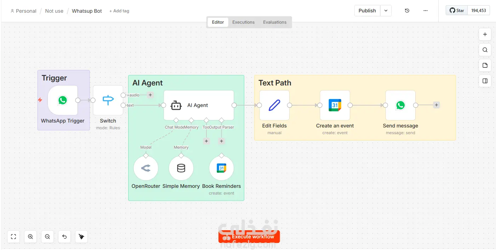The width and height of the screenshot is (496, 250).
Task: Click the Switch text output connector
Action: tap(123, 105)
